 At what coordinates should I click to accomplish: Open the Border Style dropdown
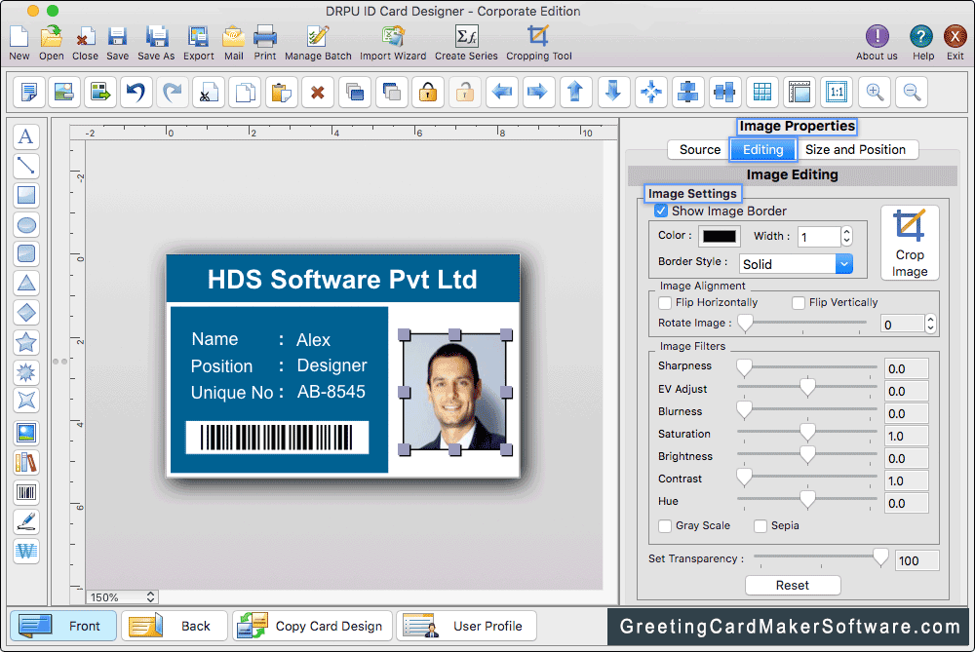pos(796,264)
